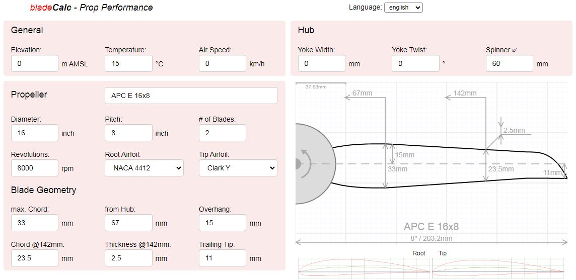Click the 142mm dimension label in the drawing
576x280 pixels.
pyautogui.click(x=464, y=93)
